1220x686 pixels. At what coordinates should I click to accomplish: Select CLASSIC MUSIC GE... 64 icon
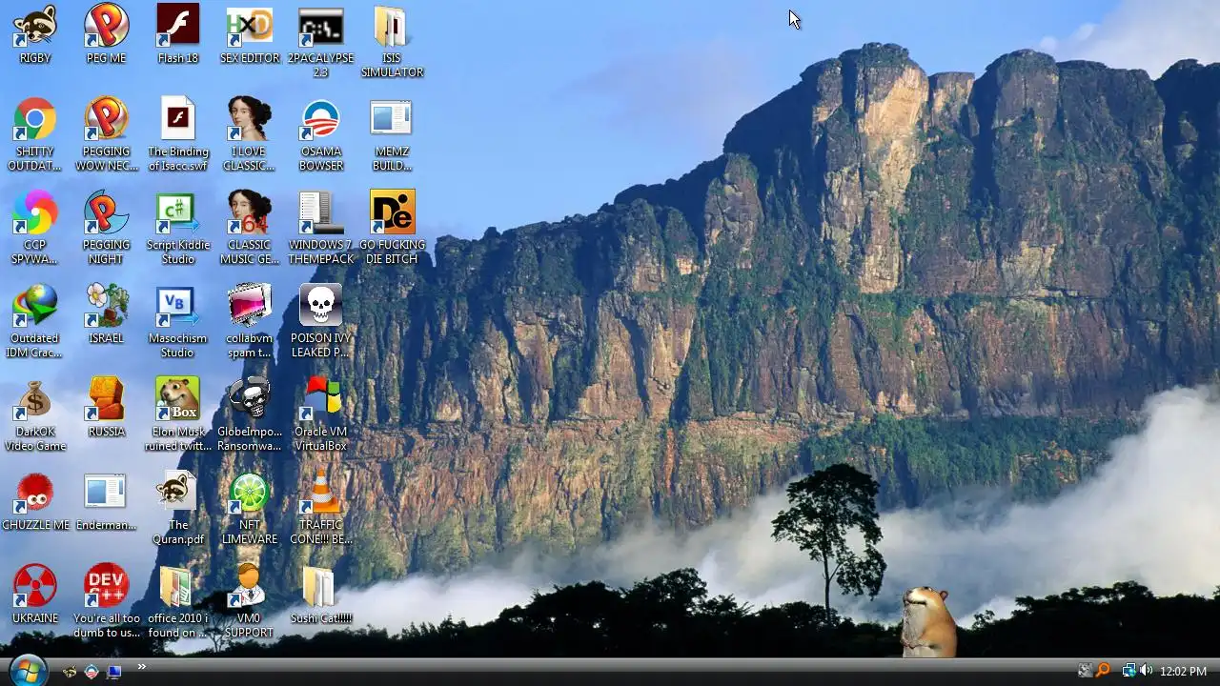[250, 212]
